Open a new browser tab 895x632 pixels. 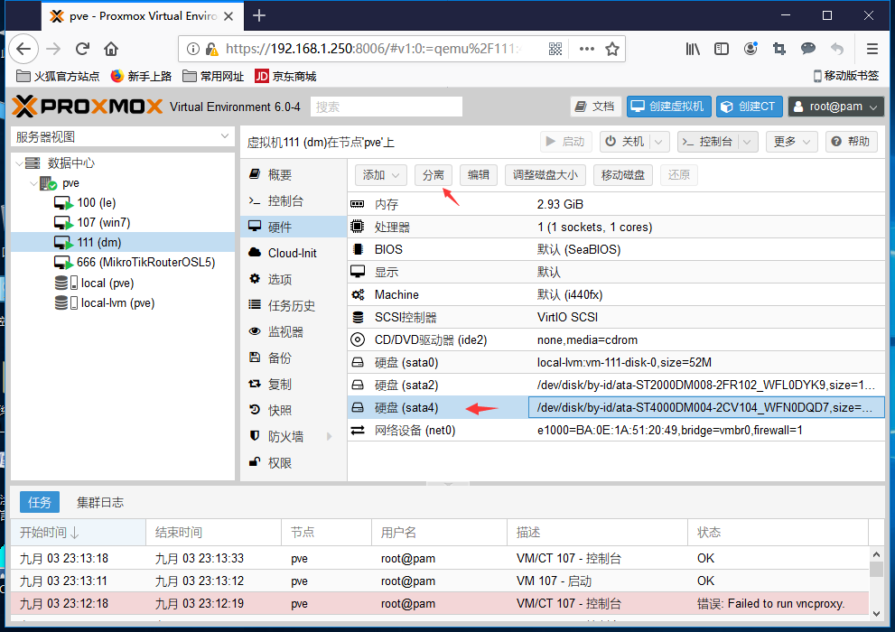pos(259,15)
